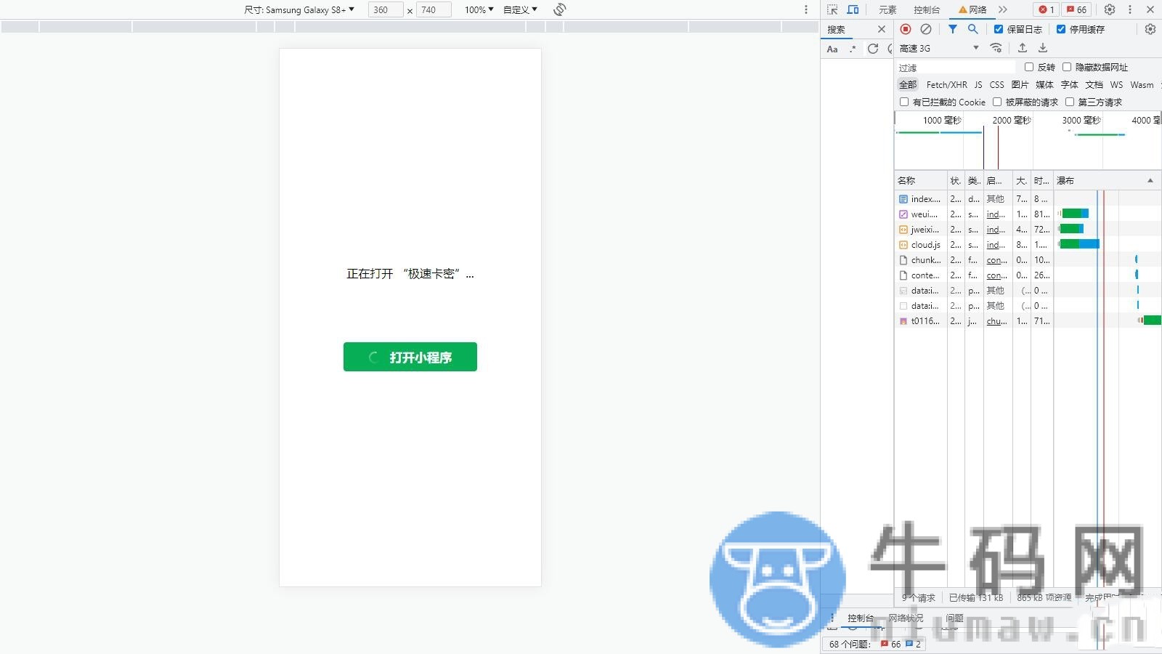Screen dimensions: 1162x654
Task: Focus the 过滤 filter text field
Action: pyautogui.click(x=955, y=67)
